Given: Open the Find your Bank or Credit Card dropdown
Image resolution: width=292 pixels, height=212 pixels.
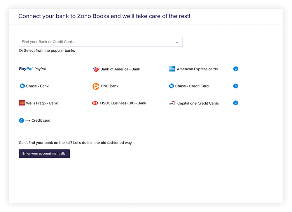Looking at the screenshot, I should [101, 42].
